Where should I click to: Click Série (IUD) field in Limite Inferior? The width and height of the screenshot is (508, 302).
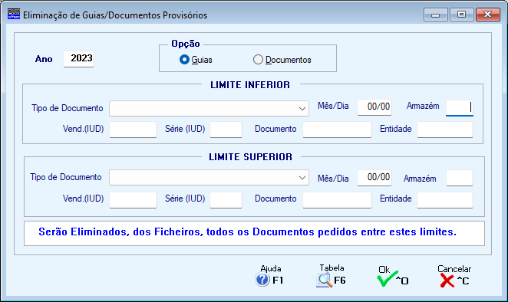click(226, 130)
